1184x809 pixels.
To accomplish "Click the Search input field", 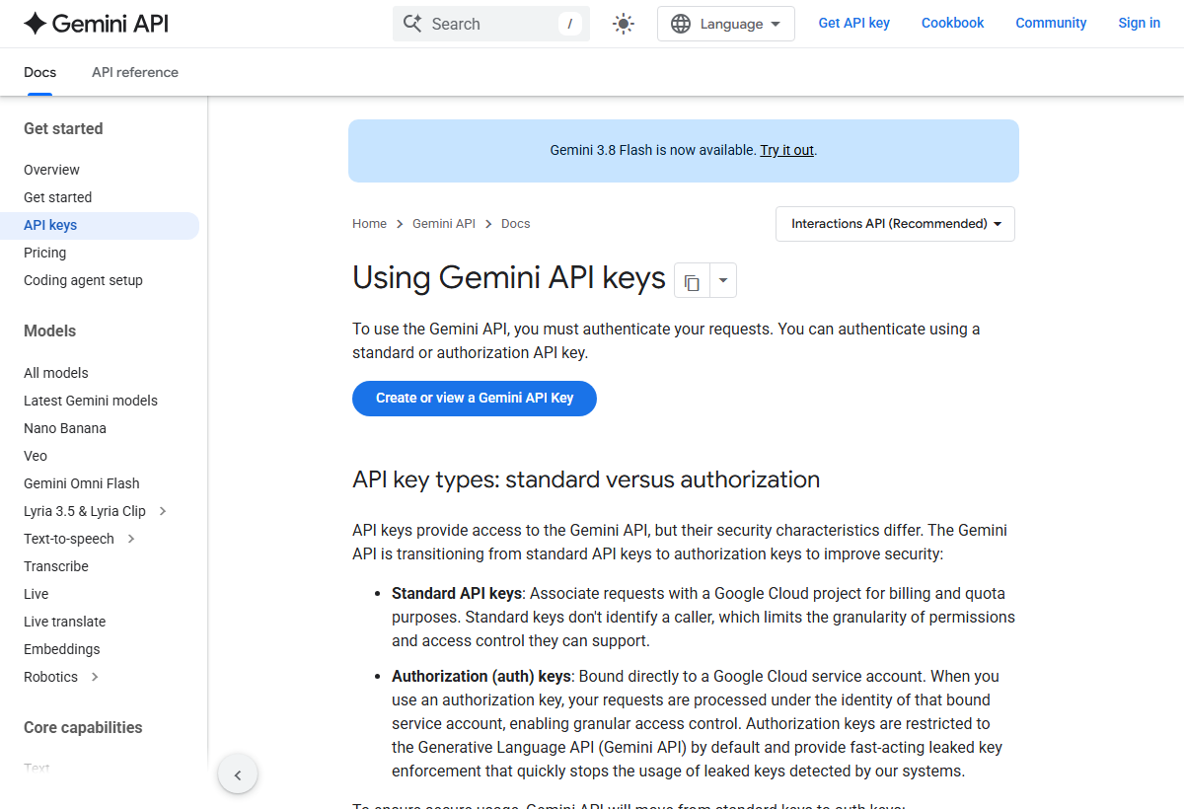I will pyautogui.click(x=491, y=24).
